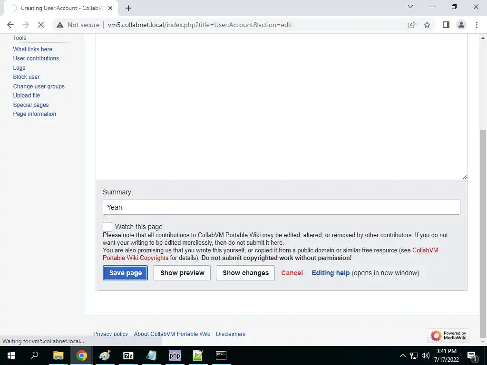487x365 pixels.
Task: Open the network tray icon
Action: (414, 355)
